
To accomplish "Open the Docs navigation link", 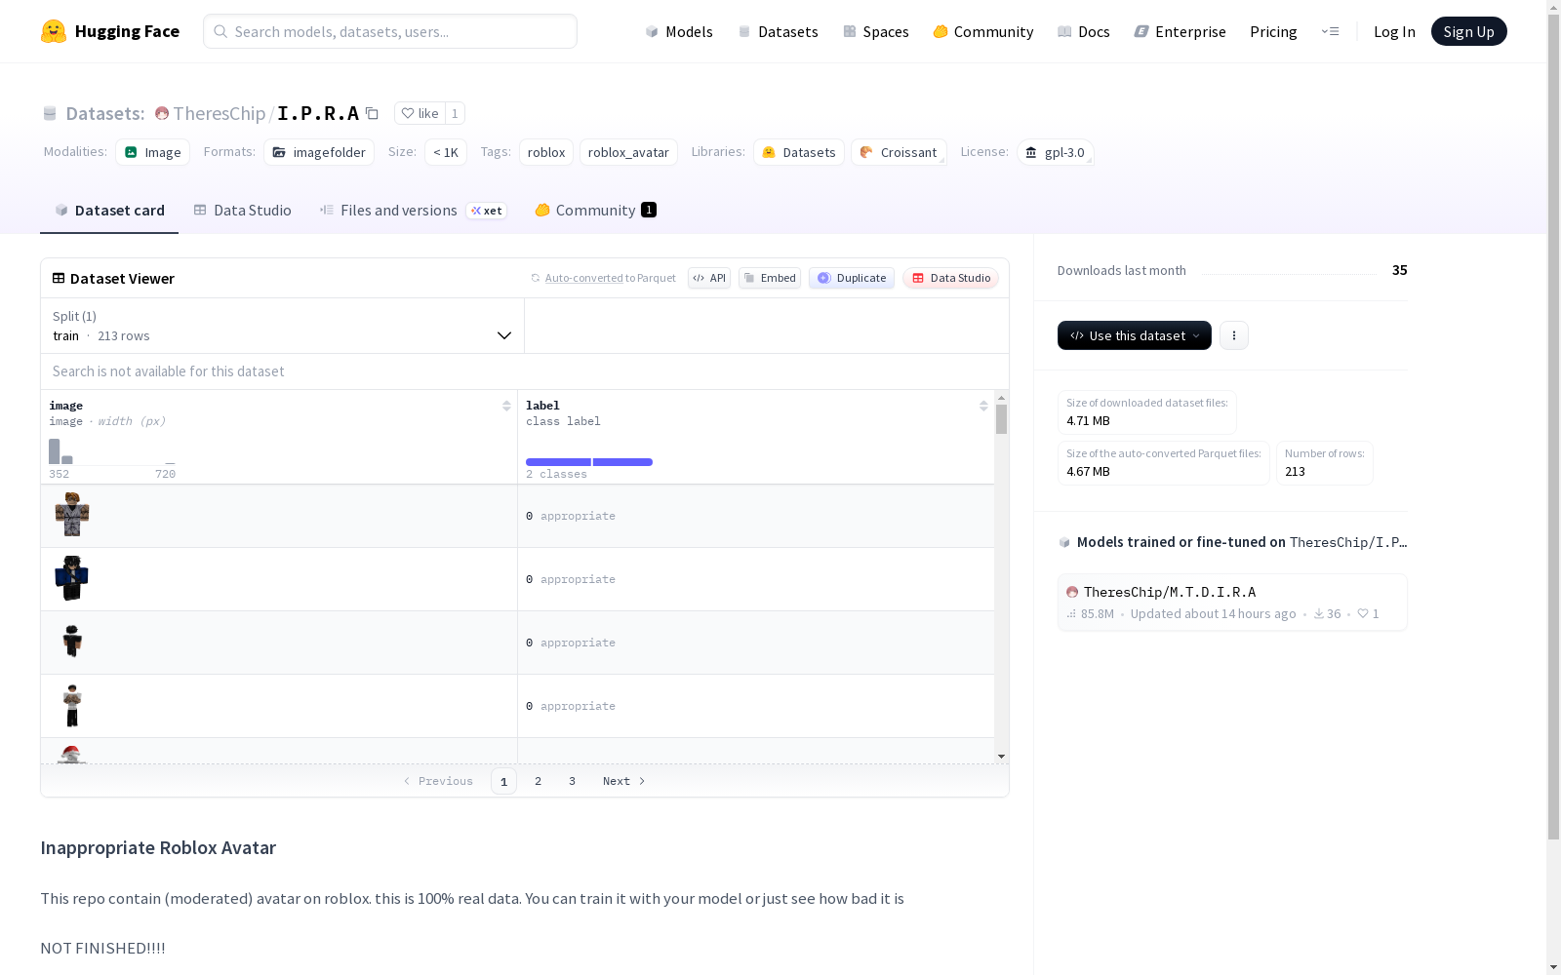I will tap(1084, 31).
